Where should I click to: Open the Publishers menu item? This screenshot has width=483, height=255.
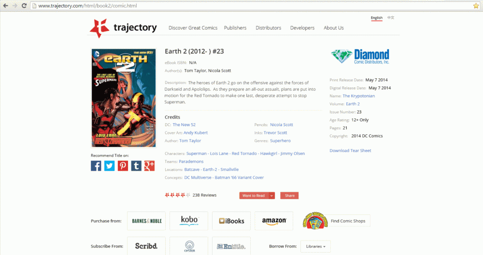235,28
